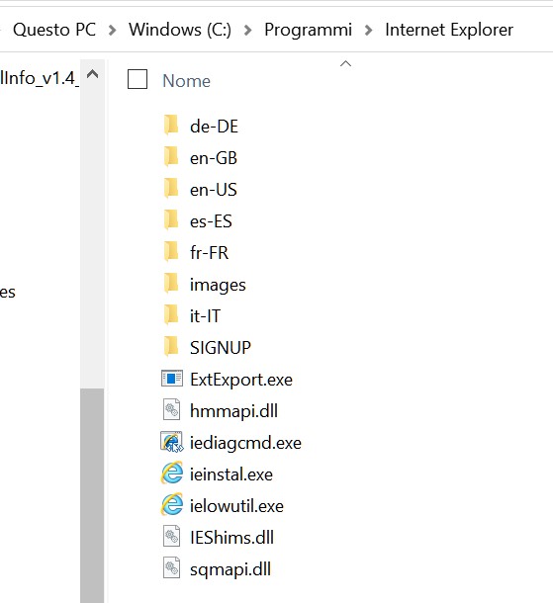Click the ExtExport.exe application icon
Screen dimensions: 553x603
pos(171,379)
